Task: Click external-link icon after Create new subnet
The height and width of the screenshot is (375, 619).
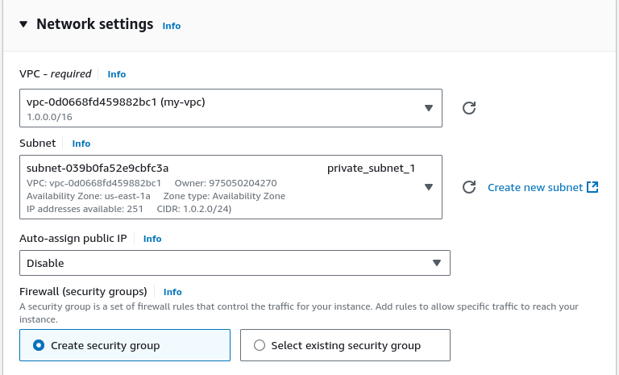Action: tap(592, 187)
